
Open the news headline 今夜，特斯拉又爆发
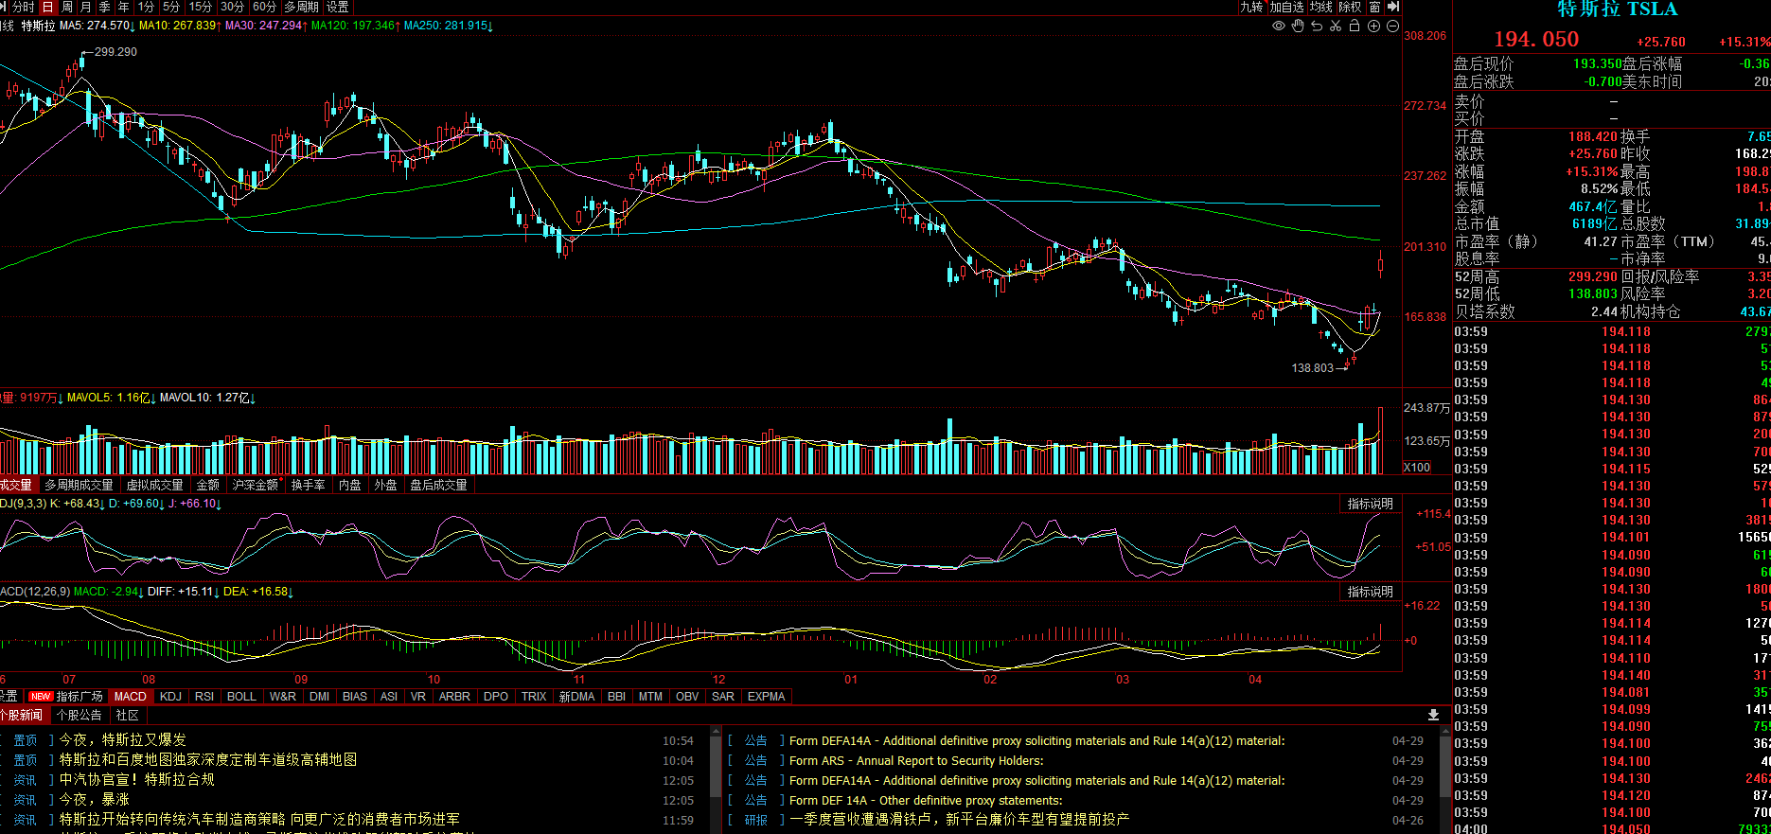point(123,740)
